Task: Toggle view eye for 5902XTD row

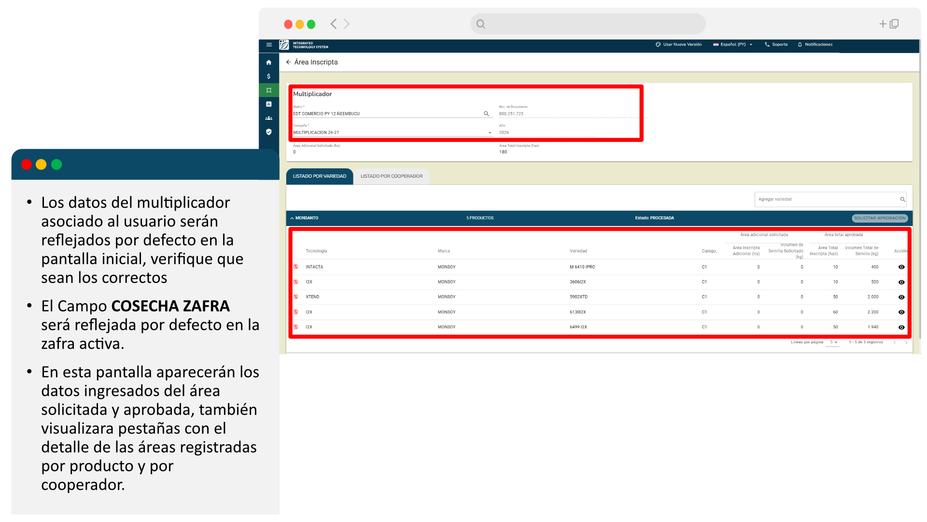Action: coord(901,297)
